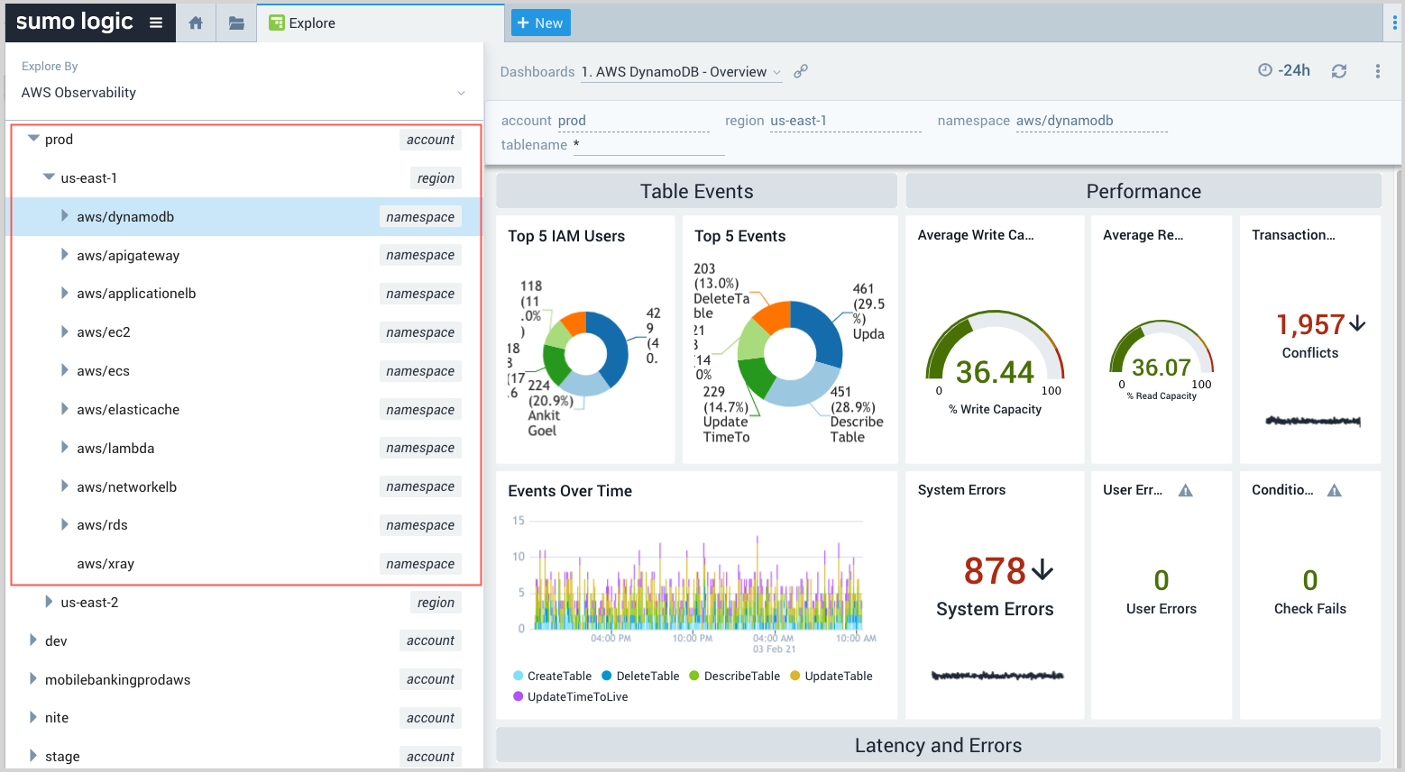Expand the us-east-2 region node
Image resolution: width=1405 pixels, height=772 pixels.
coord(49,602)
